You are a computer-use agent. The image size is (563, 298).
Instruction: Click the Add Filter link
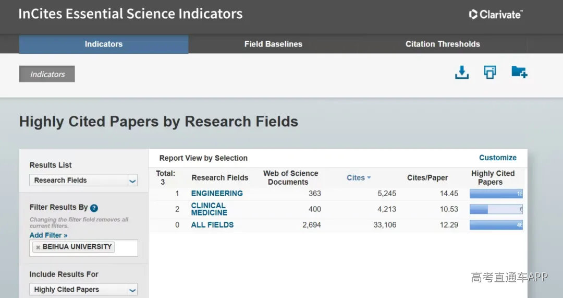pos(48,235)
